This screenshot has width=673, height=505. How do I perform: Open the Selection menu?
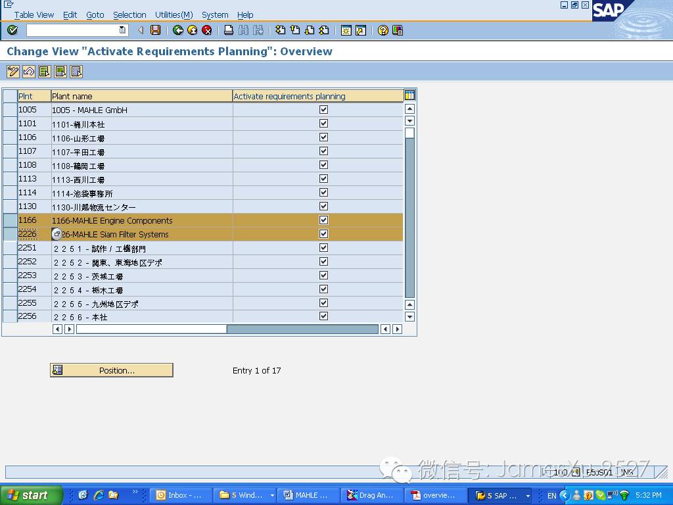click(129, 14)
